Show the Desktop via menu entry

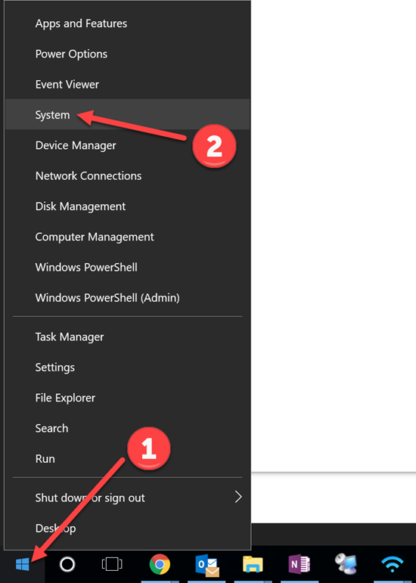tap(128, 529)
